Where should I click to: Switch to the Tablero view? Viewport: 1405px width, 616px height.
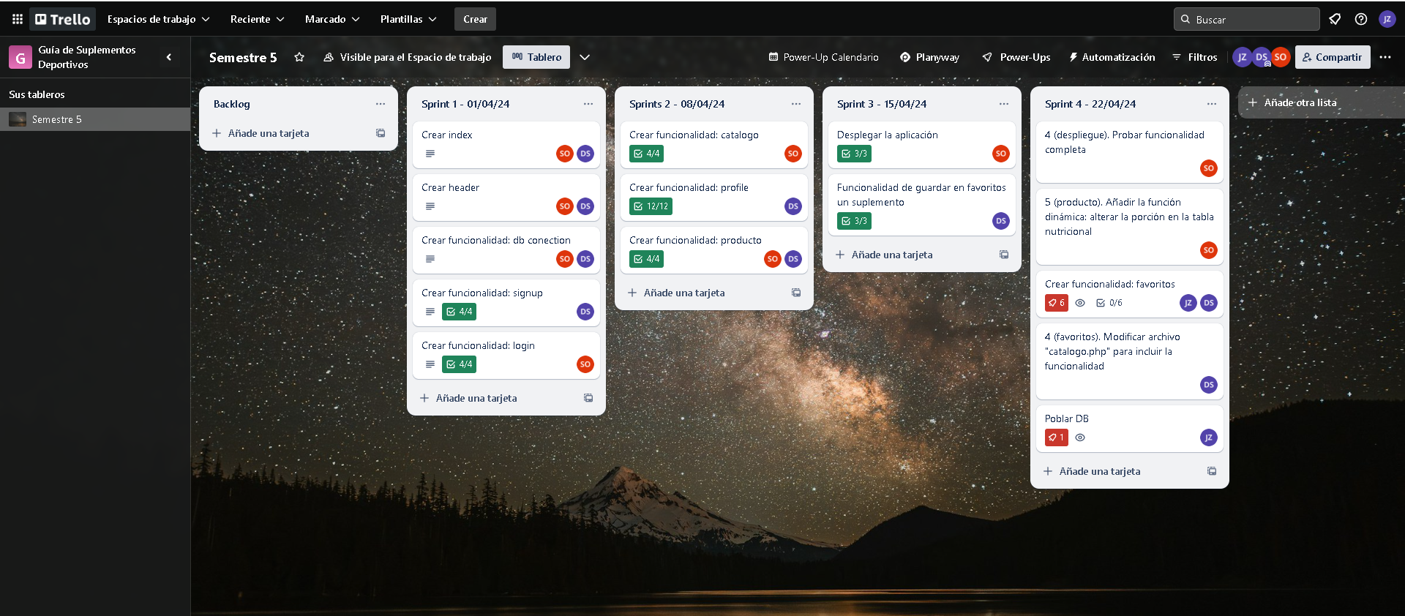point(536,57)
